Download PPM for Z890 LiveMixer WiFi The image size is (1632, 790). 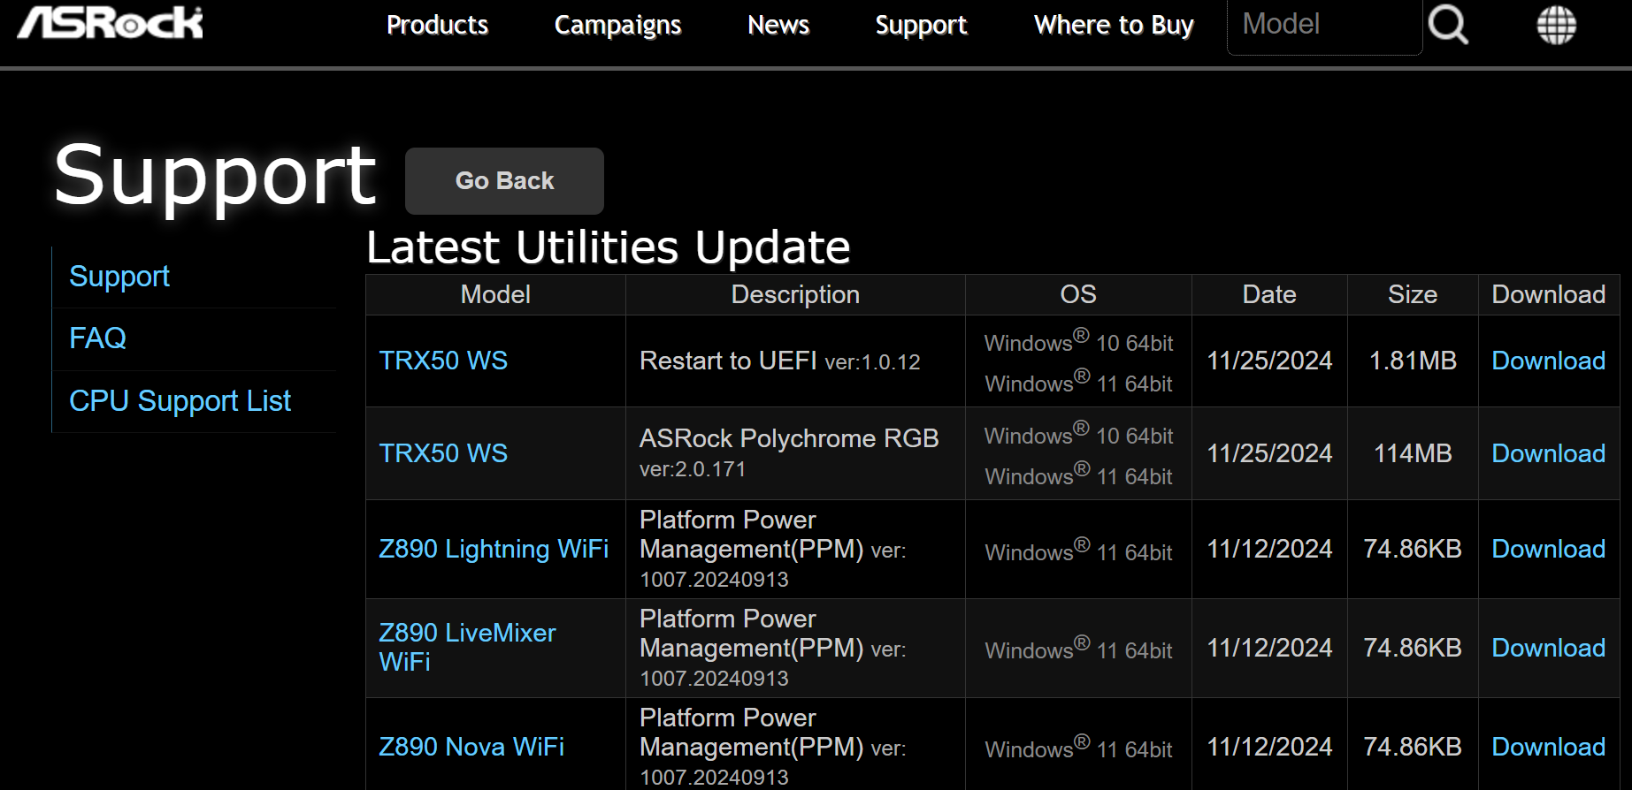tap(1548, 648)
